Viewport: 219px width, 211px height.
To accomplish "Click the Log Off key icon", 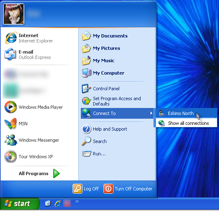I will tap(78, 189).
